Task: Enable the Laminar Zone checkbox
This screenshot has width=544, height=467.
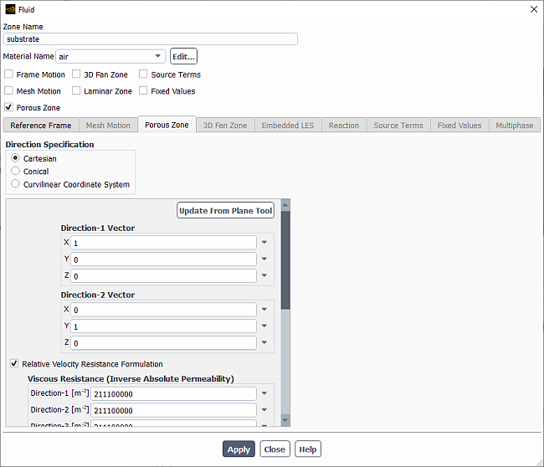Action: pos(76,90)
